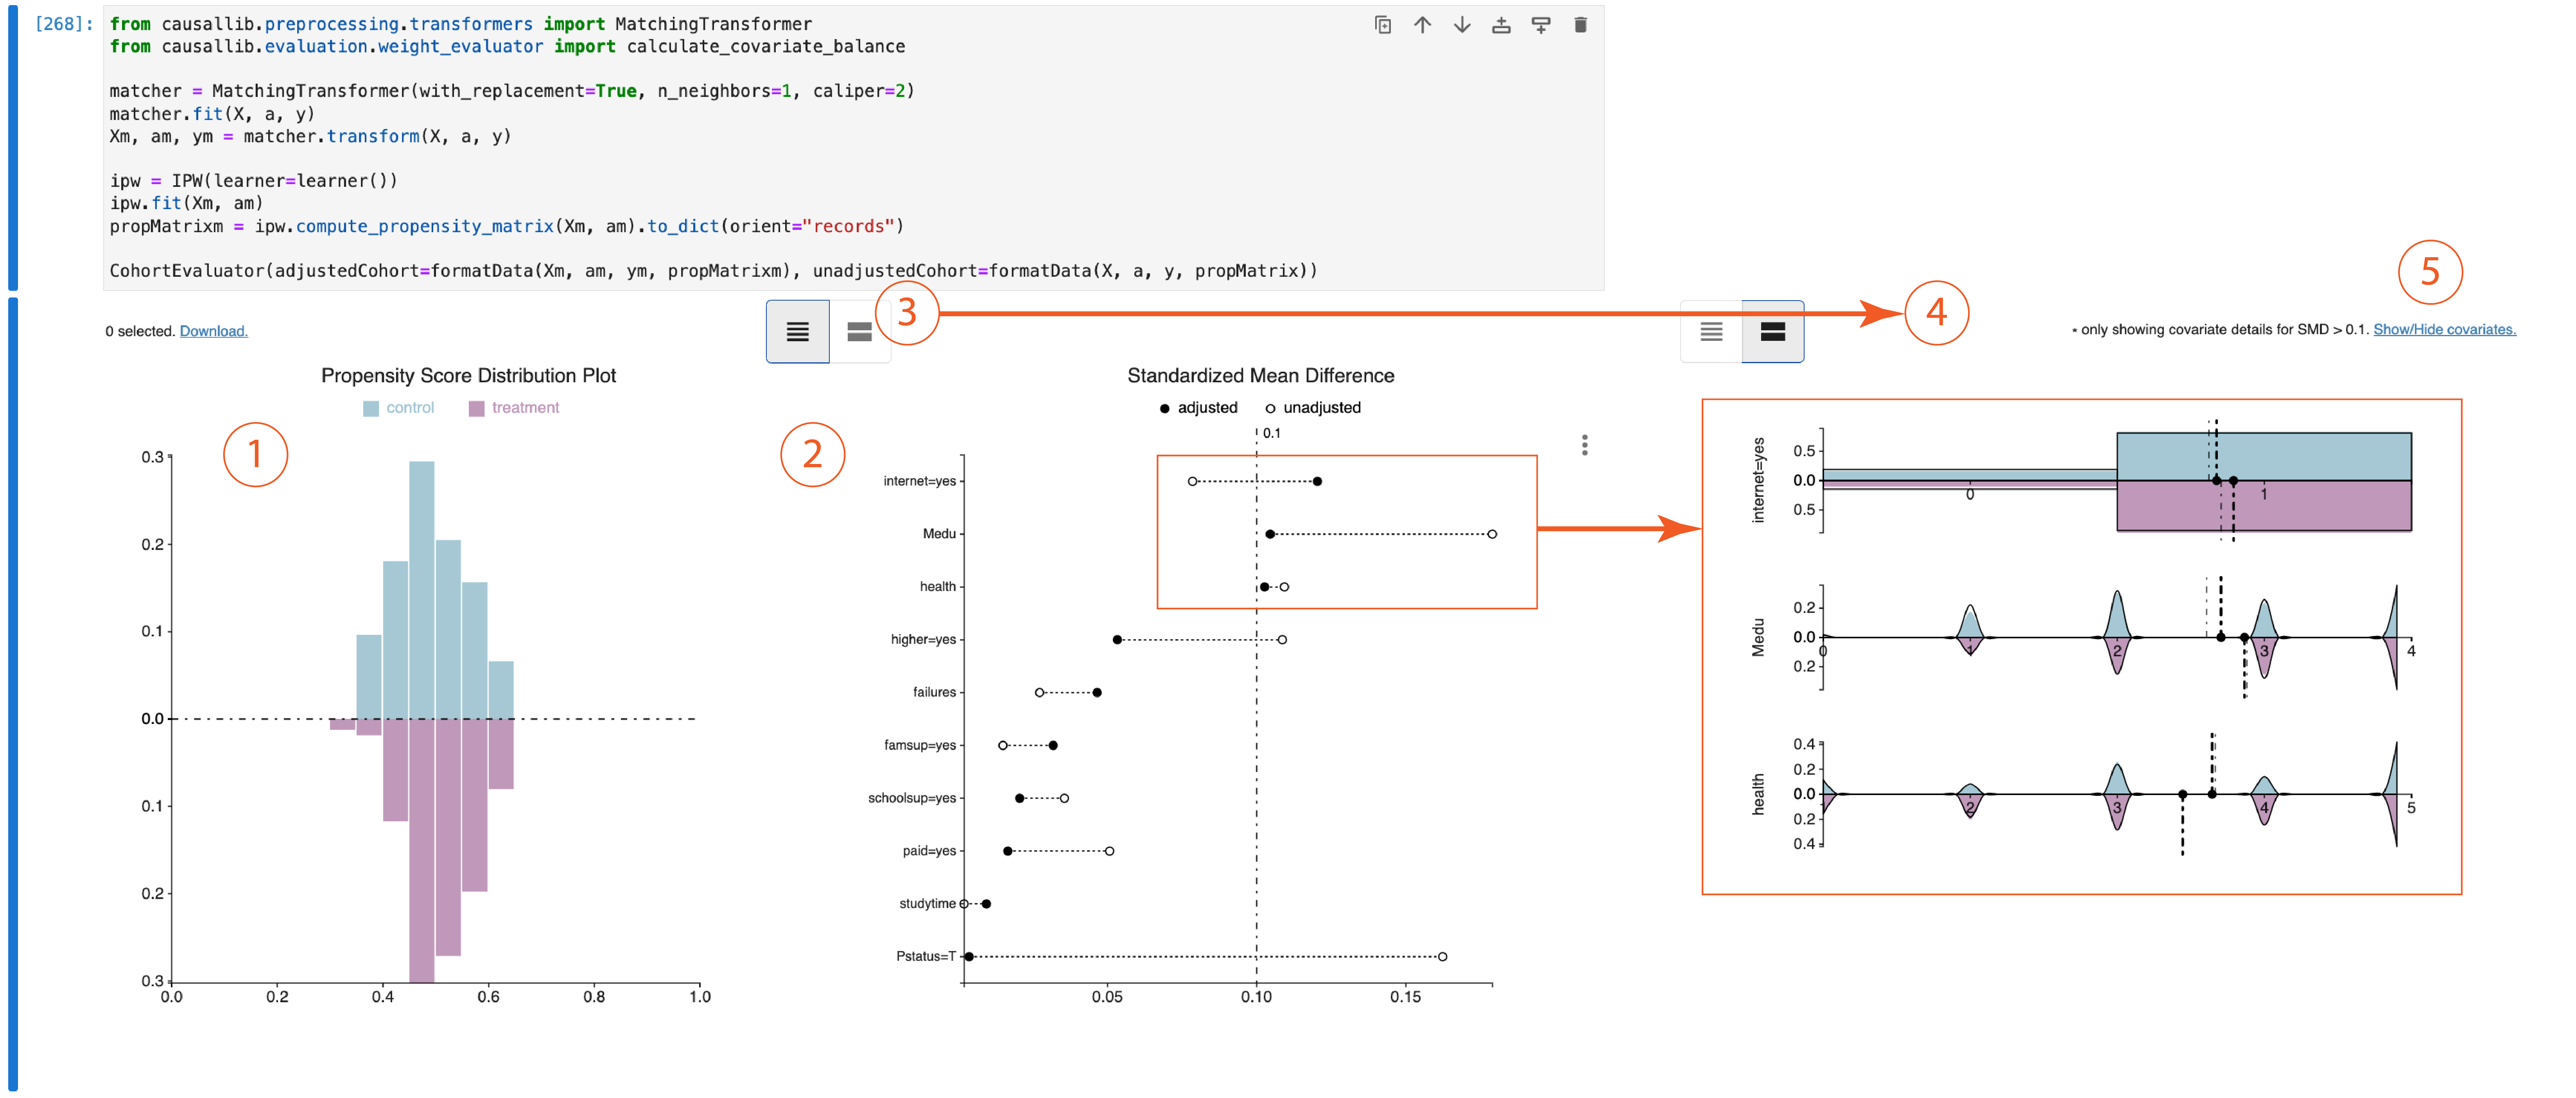Click the code line with MatchingTransformer(with_replacement=True
This screenshot has width=2576, height=1098.
point(512,91)
